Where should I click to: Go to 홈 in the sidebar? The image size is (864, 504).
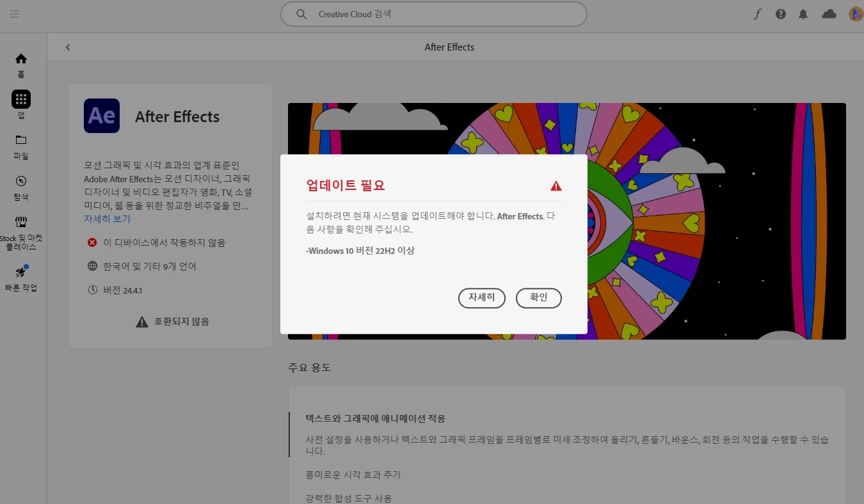click(x=21, y=65)
